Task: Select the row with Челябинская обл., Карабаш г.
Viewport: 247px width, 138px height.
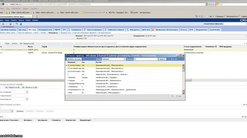Action: tap(124, 77)
